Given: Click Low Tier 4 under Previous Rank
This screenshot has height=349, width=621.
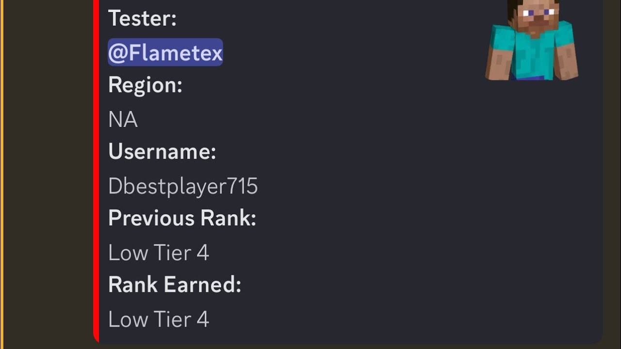Looking at the screenshot, I should 159,253.
